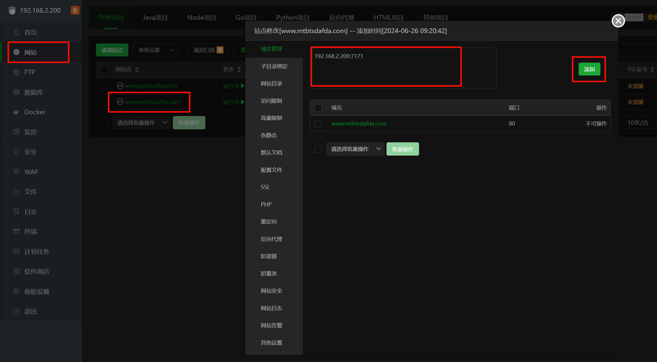Click the panel settings gear icon
Screen dimensions: 657x362
click(17, 291)
